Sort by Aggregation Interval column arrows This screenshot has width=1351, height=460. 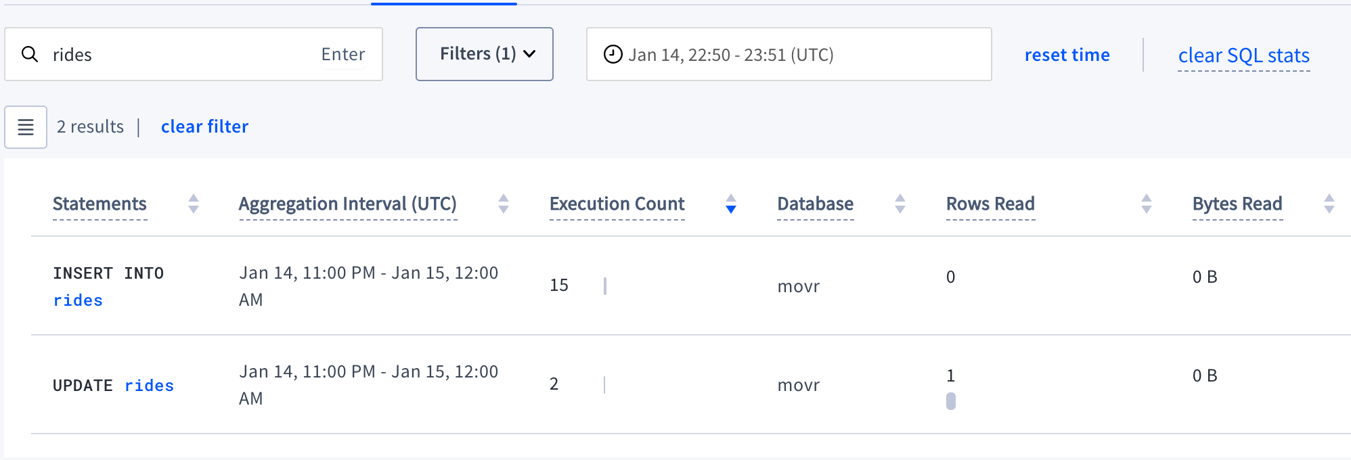(503, 204)
